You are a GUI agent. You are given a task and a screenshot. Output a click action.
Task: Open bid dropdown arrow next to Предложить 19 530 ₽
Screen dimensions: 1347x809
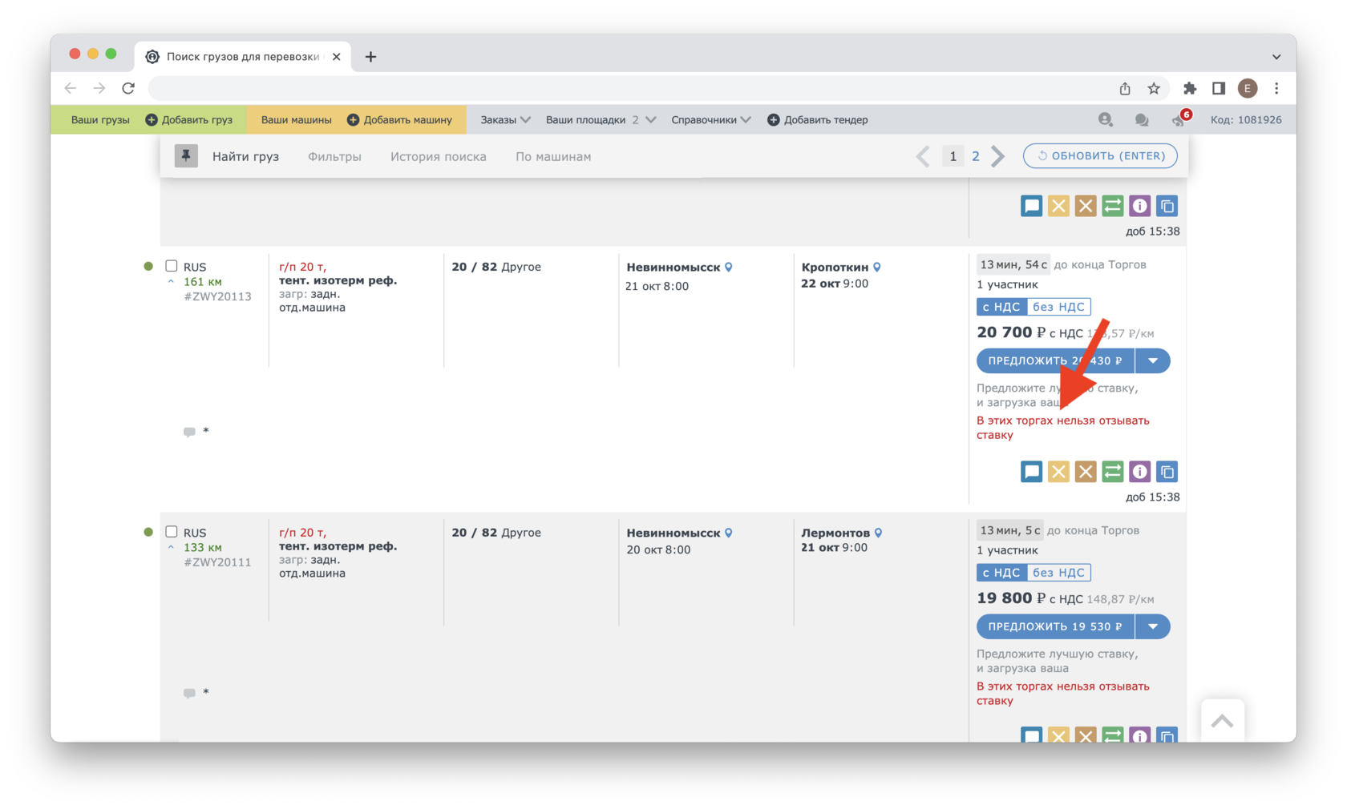(1153, 626)
